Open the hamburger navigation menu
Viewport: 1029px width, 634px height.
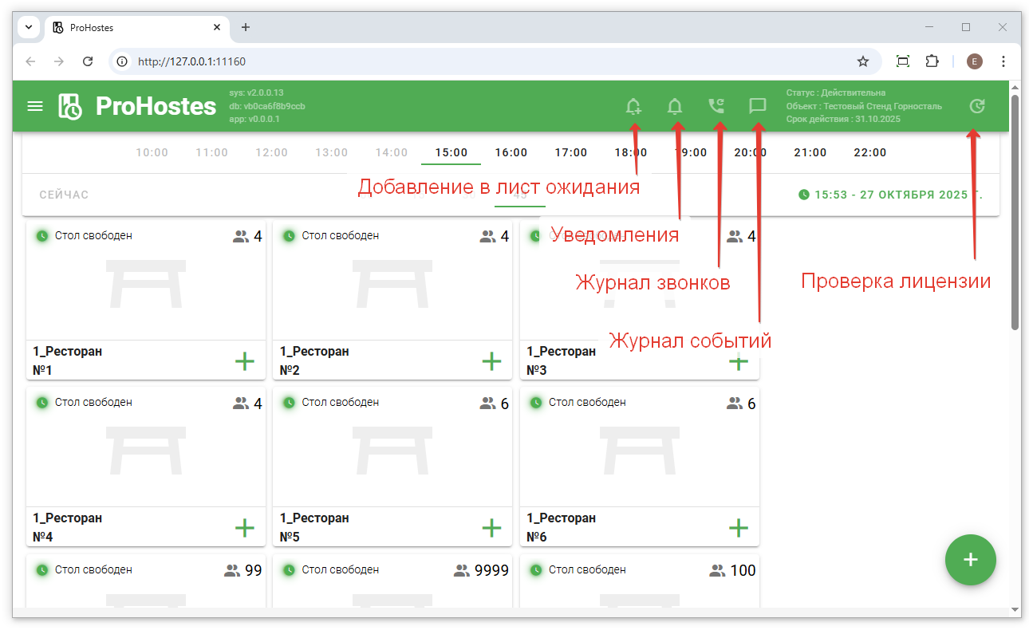tap(35, 106)
